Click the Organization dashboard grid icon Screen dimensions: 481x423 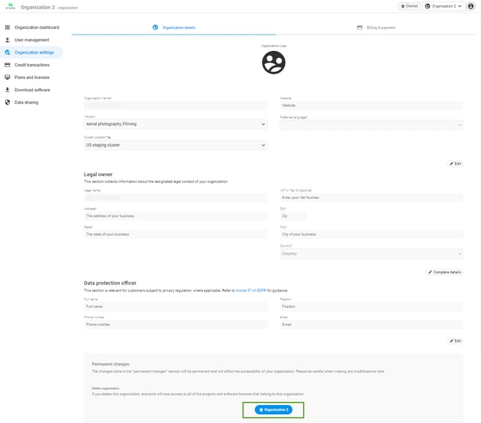point(7,27)
